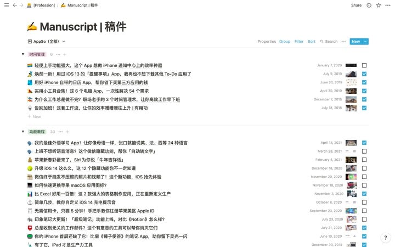This screenshot has width=395, height=247.
Task: Click the search magnifier icon
Action: pyautogui.click(x=321, y=42)
